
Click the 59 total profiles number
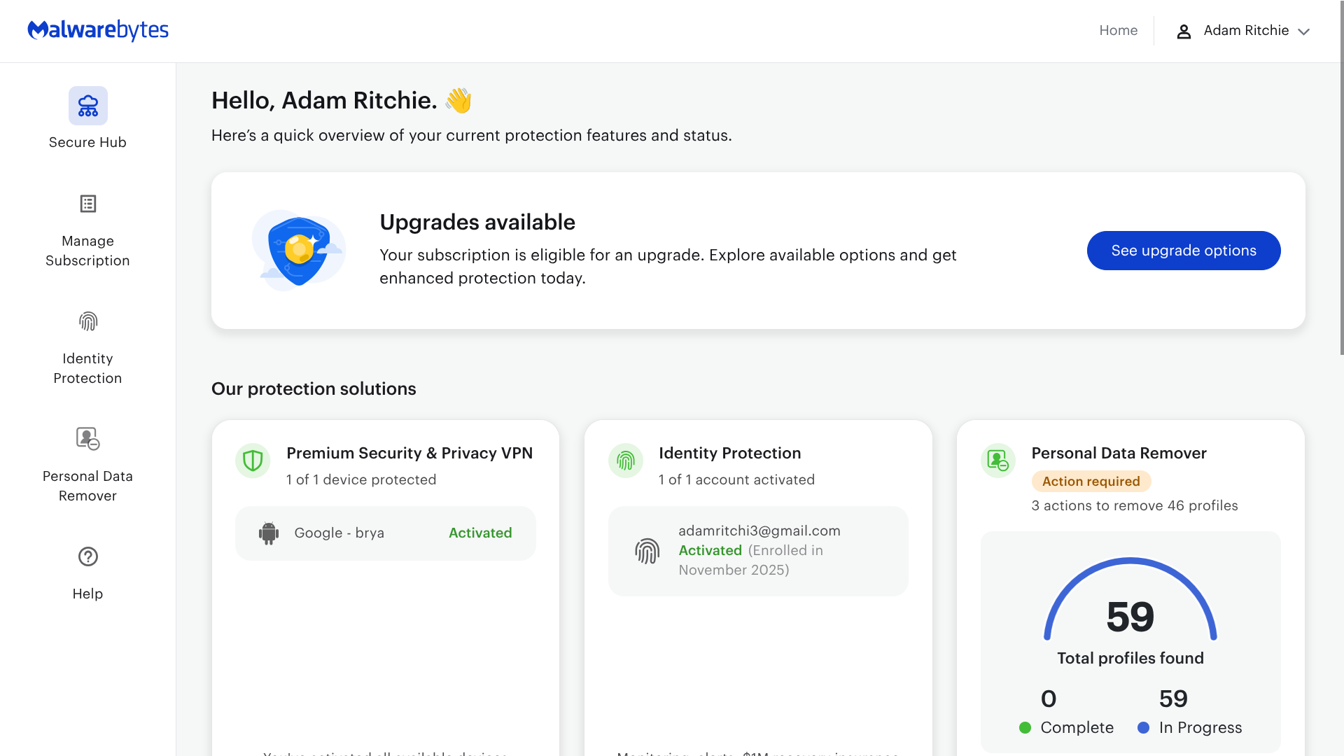(1130, 617)
